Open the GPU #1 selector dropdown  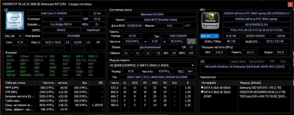210,36
